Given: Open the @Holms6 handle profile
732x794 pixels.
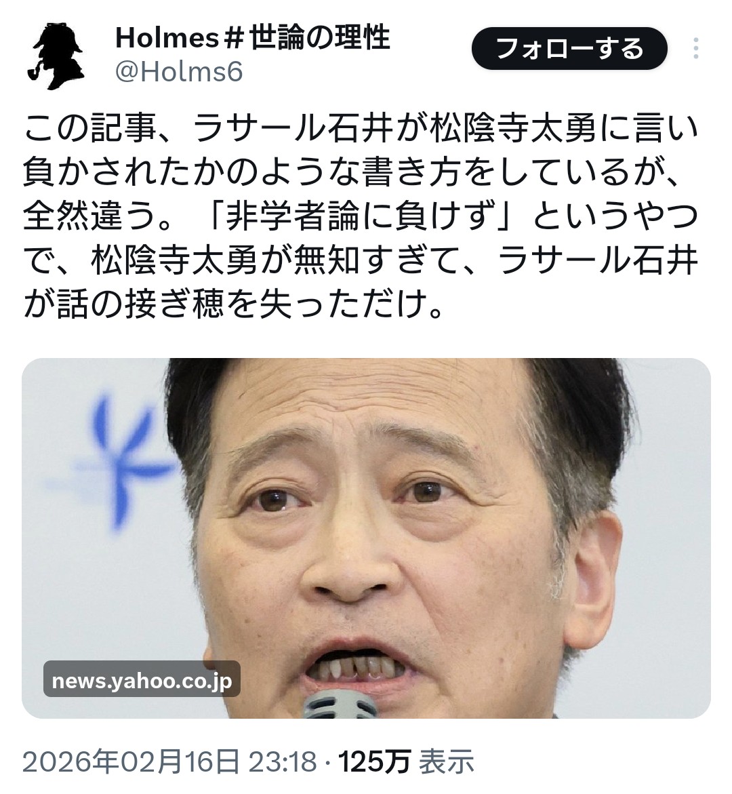Looking at the screenshot, I should [179, 72].
